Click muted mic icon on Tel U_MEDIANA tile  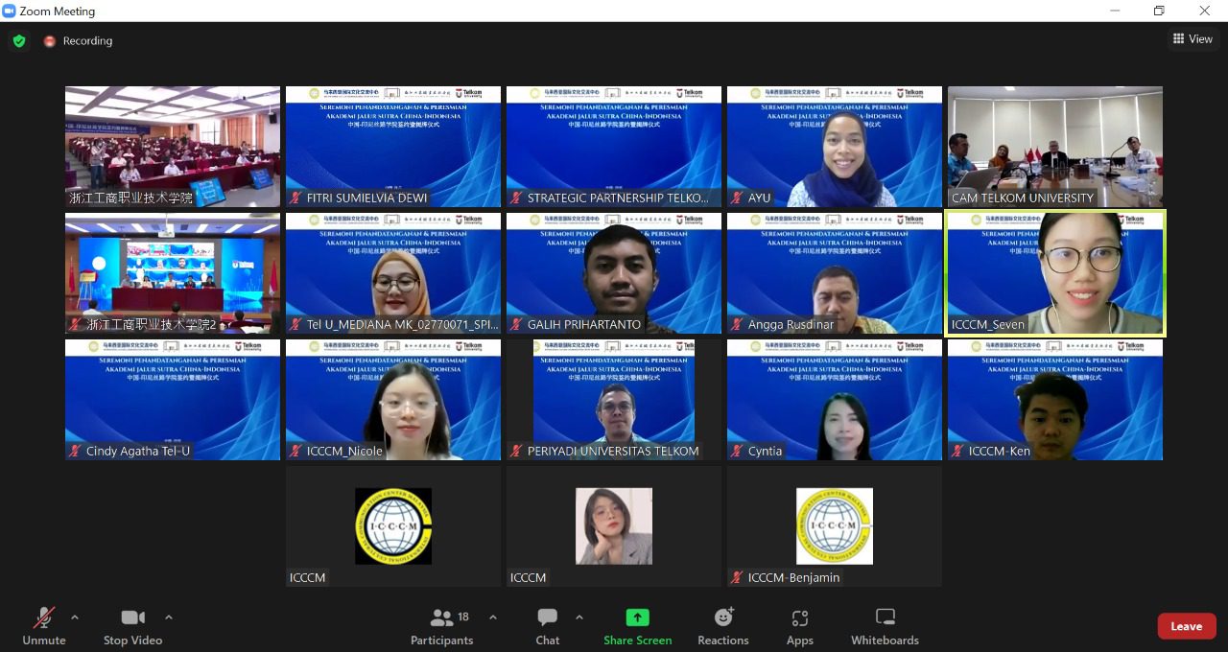tap(296, 324)
